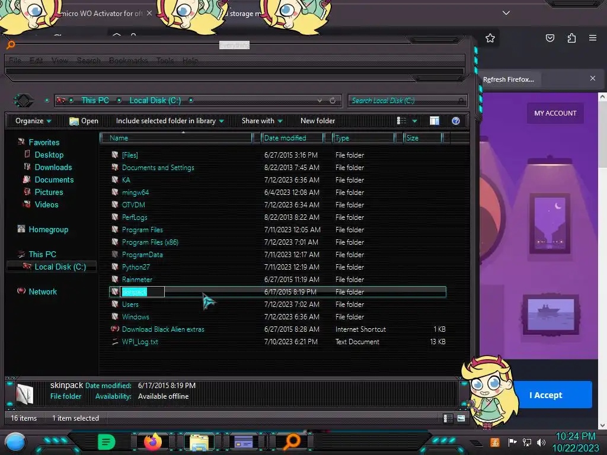Switch to large icons view in status bar
607x455 pixels.
coord(461,418)
